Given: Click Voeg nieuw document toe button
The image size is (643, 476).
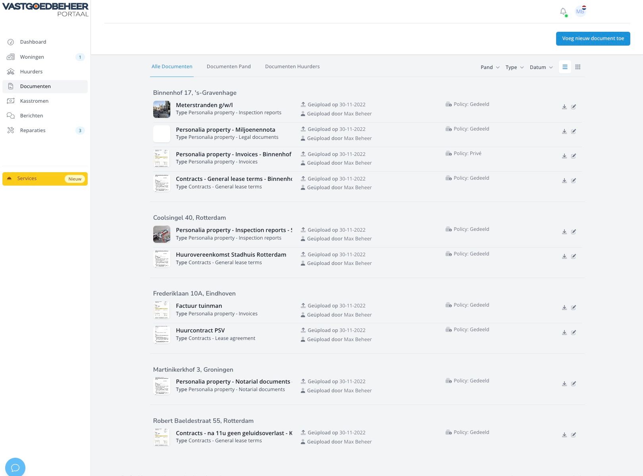Looking at the screenshot, I should 593,38.
